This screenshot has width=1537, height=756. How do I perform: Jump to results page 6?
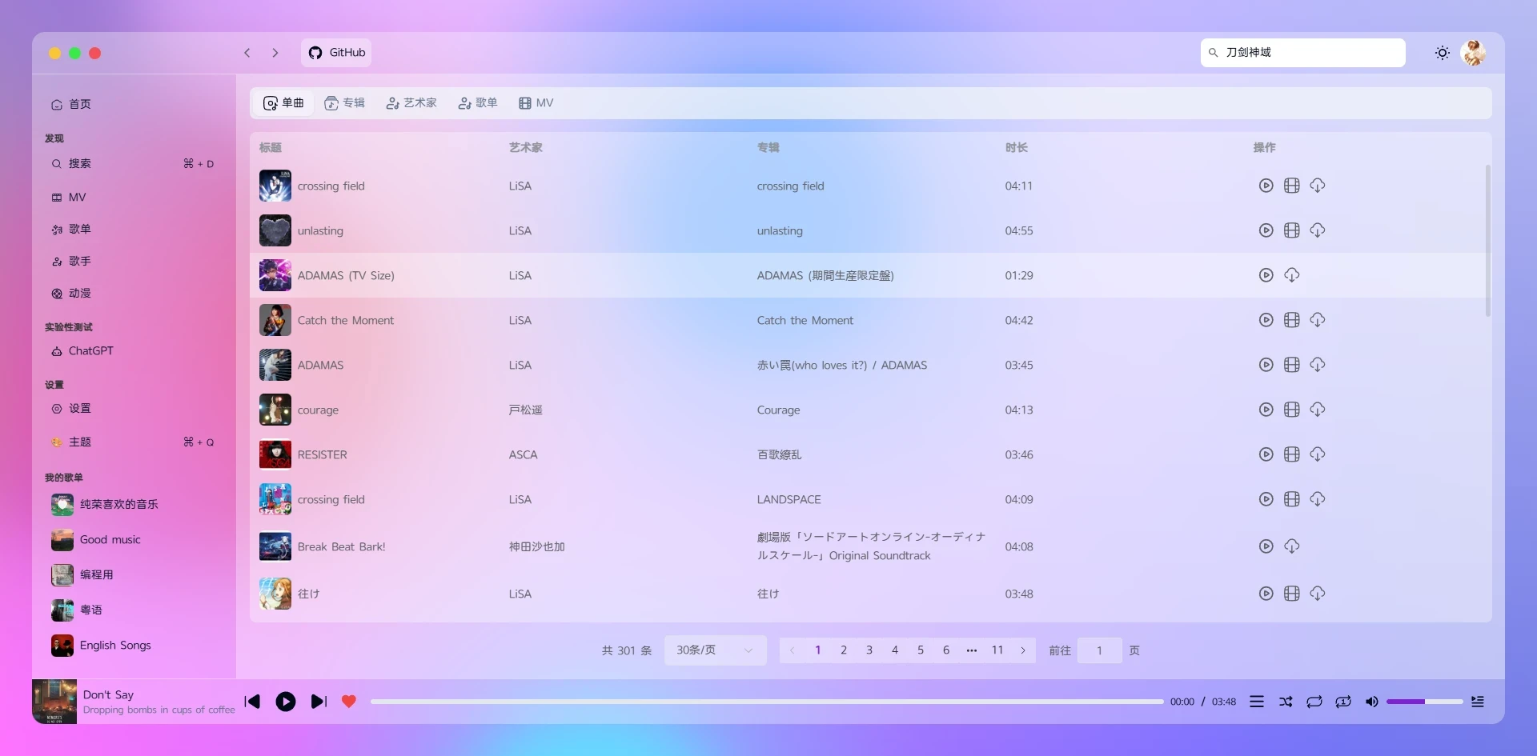pos(946,650)
